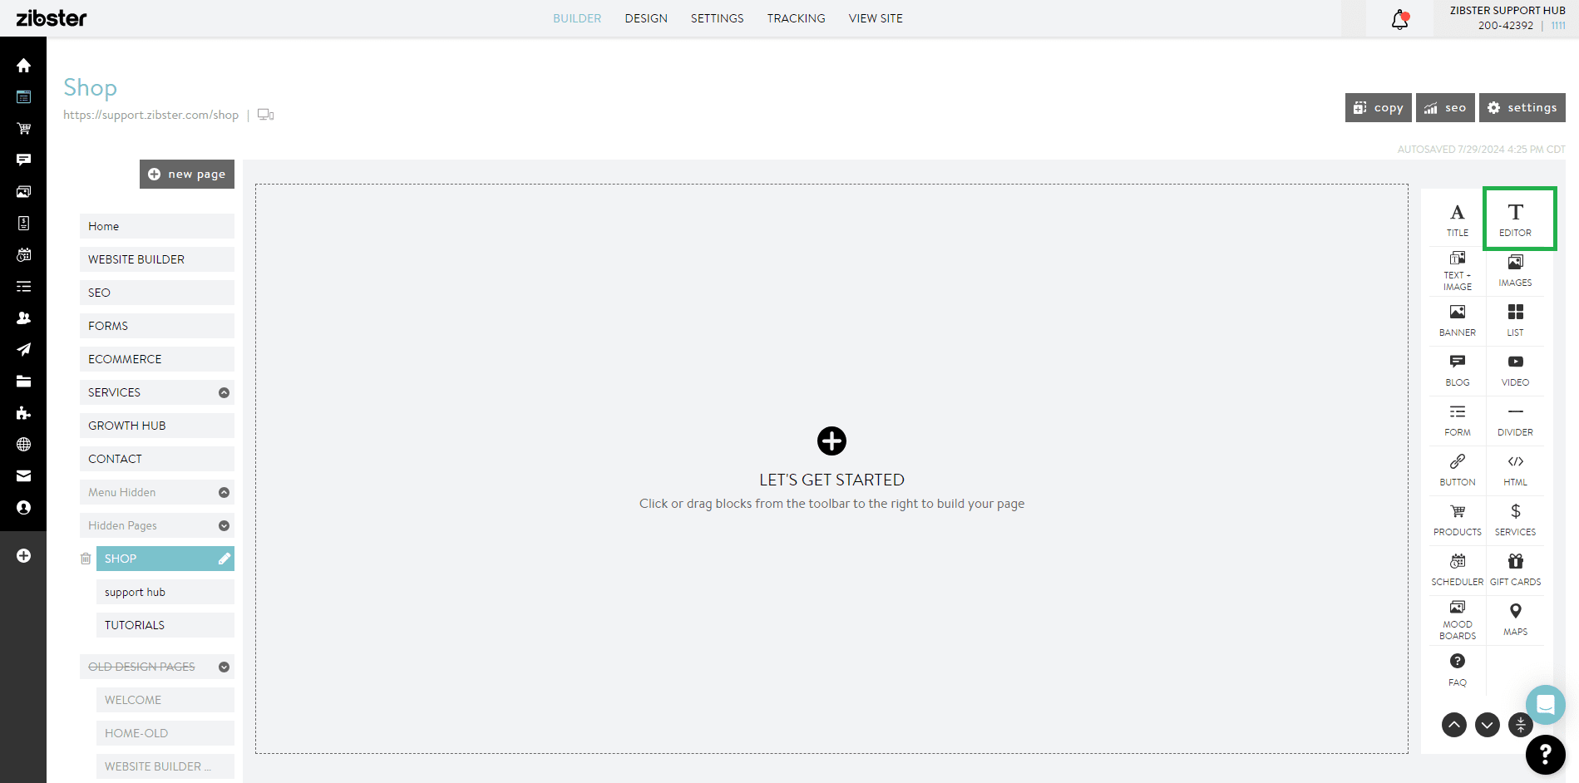Edit the SHOP page name with pencil
Screen dimensions: 1579x783
click(x=224, y=559)
